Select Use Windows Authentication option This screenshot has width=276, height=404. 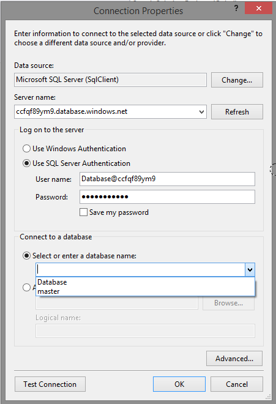26,149
